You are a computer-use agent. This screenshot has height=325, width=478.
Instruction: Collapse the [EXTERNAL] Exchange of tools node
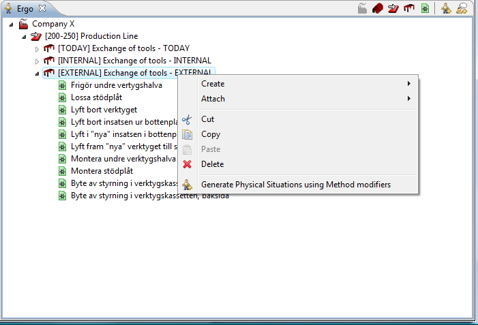coord(38,73)
